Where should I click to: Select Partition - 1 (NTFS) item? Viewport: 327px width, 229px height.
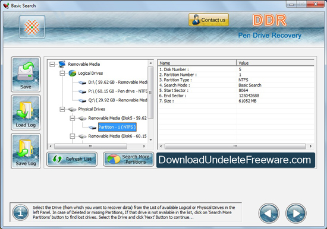pyautogui.click(x=117, y=127)
